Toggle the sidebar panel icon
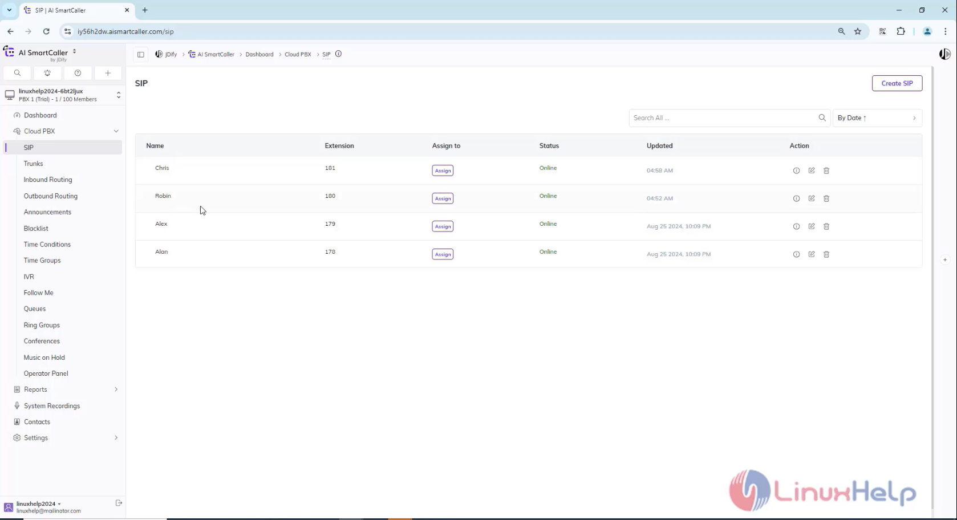This screenshot has height=520, width=957. (141, 54)
